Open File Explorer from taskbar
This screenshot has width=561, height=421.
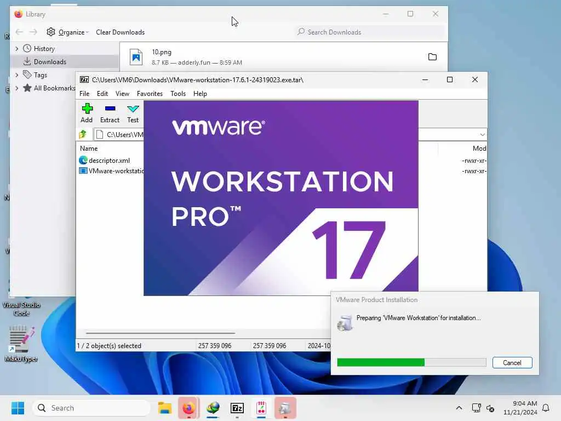[165, 408]
